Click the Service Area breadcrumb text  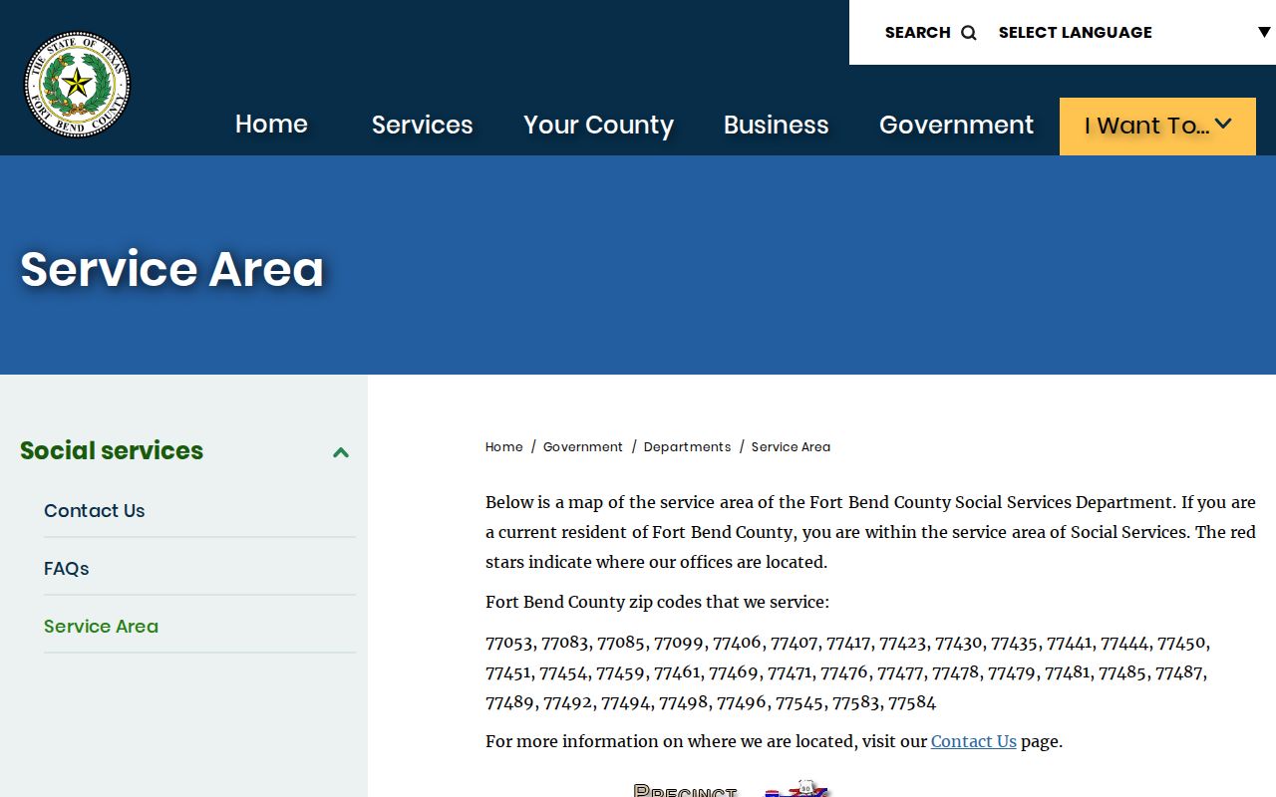coord(791,447)
